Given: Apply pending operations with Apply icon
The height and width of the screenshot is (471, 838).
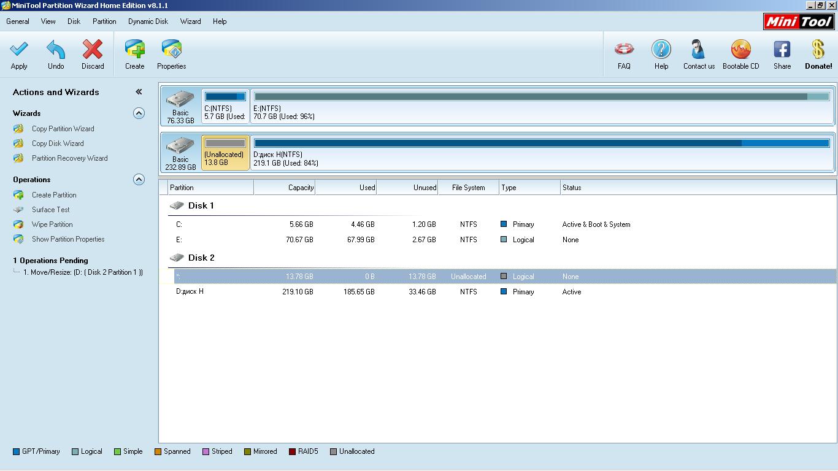Looking at the screenshot, I should [x=19, y=49].
